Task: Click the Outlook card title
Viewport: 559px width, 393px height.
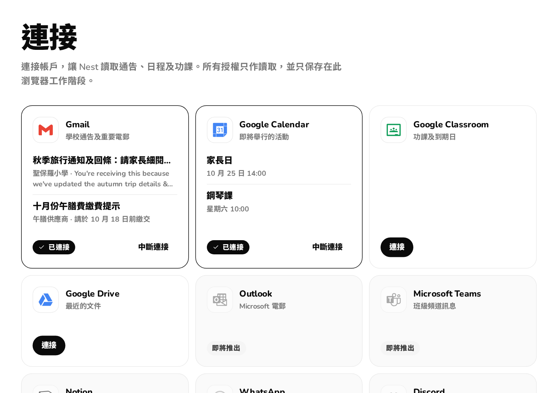Action: click(256, 294)
